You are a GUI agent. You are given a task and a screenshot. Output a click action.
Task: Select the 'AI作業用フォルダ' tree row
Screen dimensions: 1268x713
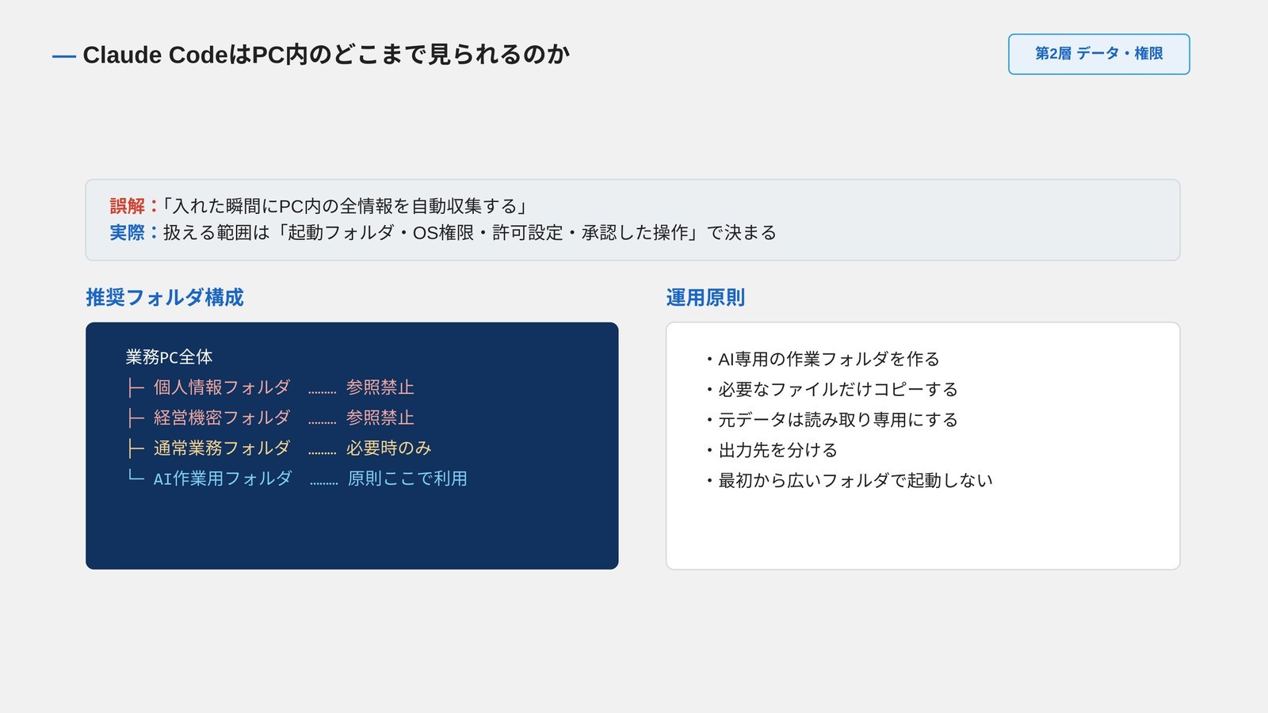pos(297,479)
